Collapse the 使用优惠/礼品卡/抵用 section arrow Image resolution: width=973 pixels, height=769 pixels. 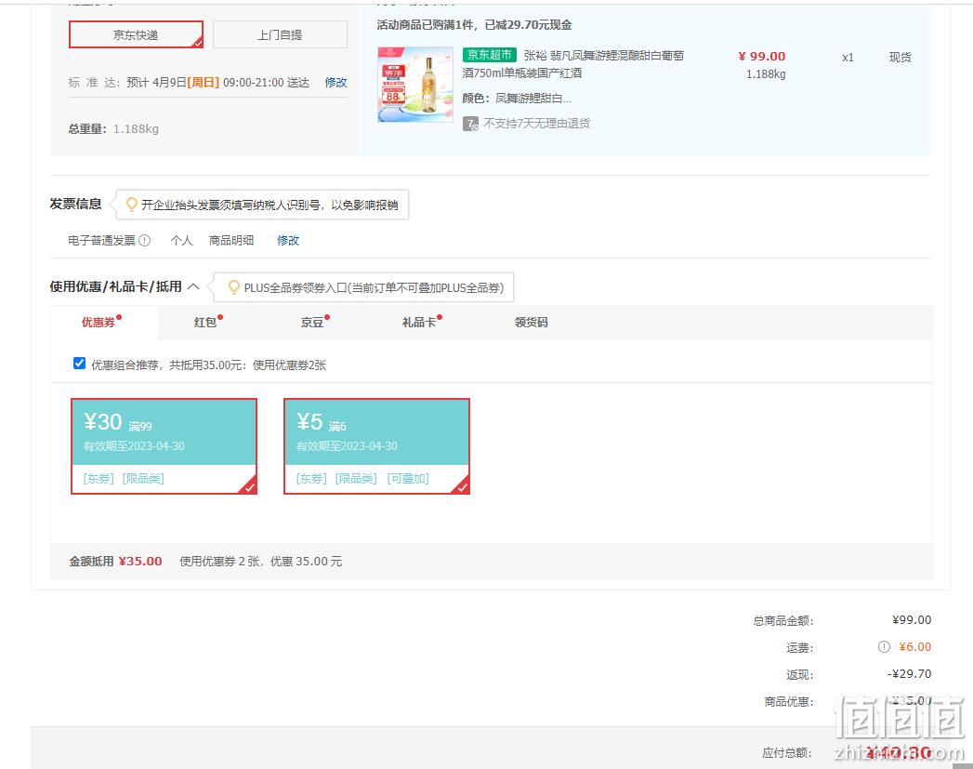pos(193,286)
